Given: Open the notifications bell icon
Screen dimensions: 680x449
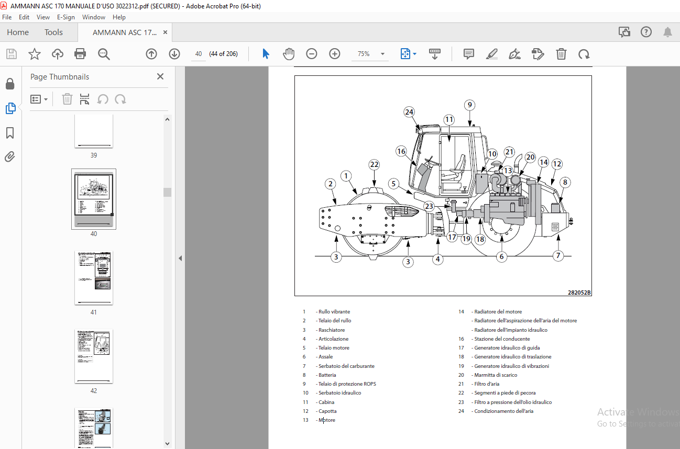Looking at the screenshot, I should click(x=667, y=32).
